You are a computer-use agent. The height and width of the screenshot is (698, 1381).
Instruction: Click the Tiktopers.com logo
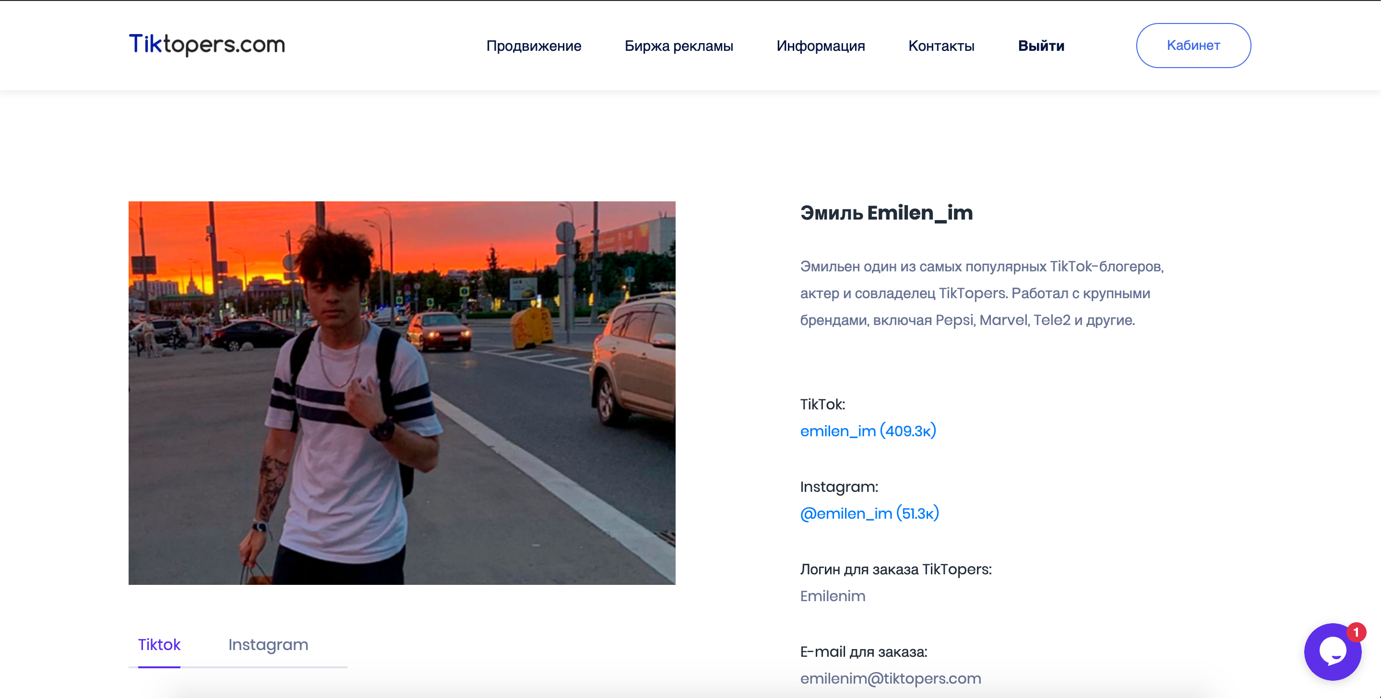[x=207, y=45]
